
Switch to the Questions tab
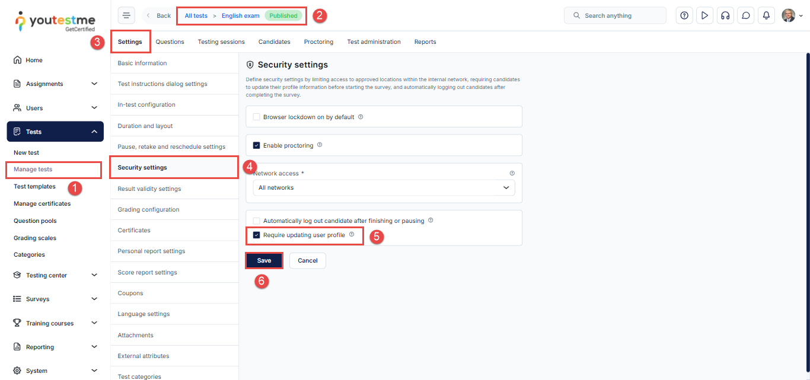point(170,41)
